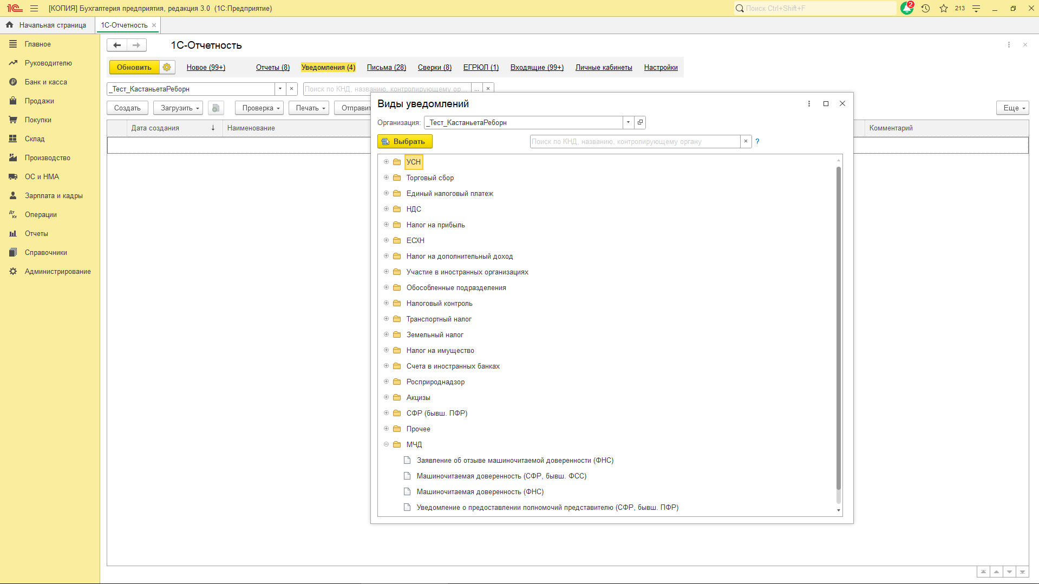Open Настройки link
The image size is (1039, 584).
(661, 68)
